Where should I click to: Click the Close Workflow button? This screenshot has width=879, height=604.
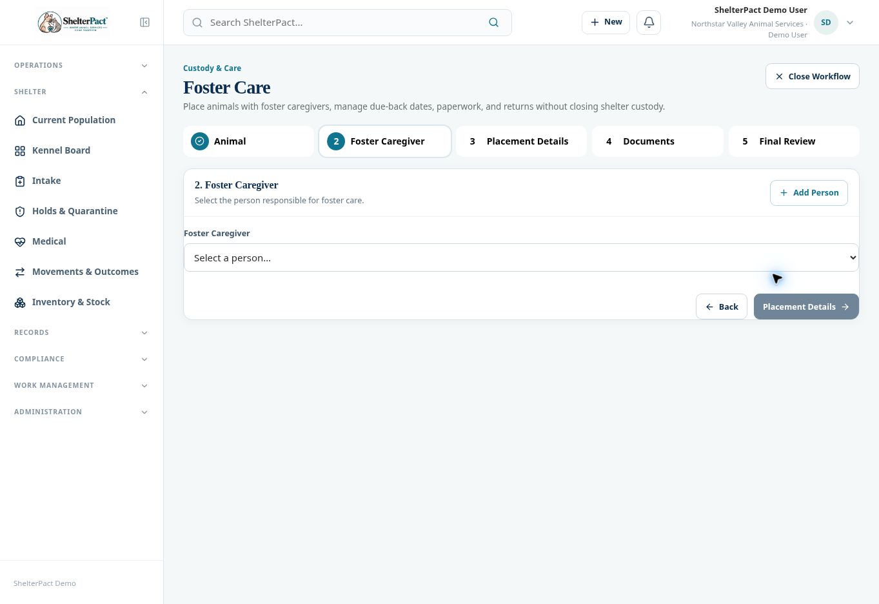coord(813,76)
